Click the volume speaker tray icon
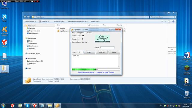Viewport: 192px width, 108px height. click(x=171, y=106)
